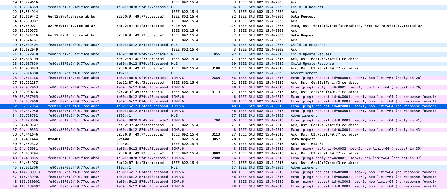Select packet 38 Ack at 64.441646

coord(223,134)
